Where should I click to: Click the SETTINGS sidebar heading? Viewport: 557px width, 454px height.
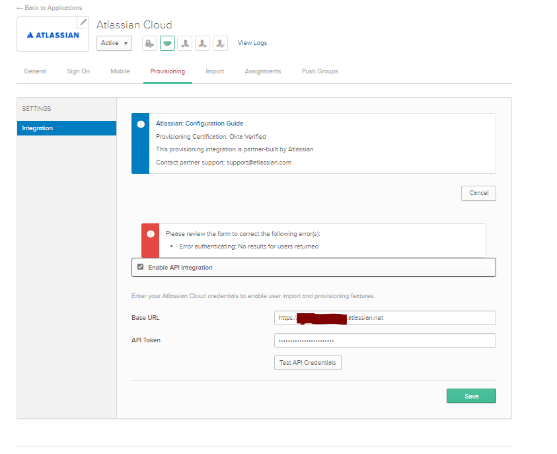(36, 108)
